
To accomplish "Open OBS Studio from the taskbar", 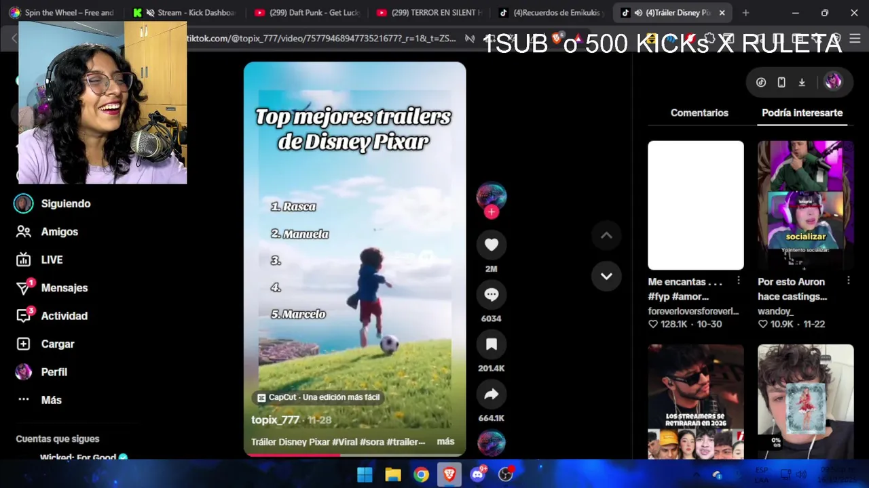I will [x=506, y=474].
